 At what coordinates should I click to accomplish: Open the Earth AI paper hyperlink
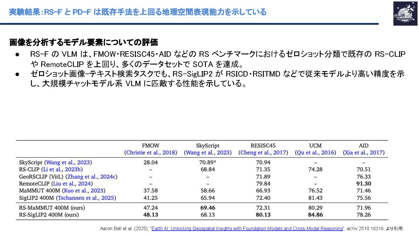tap(247, 229)
